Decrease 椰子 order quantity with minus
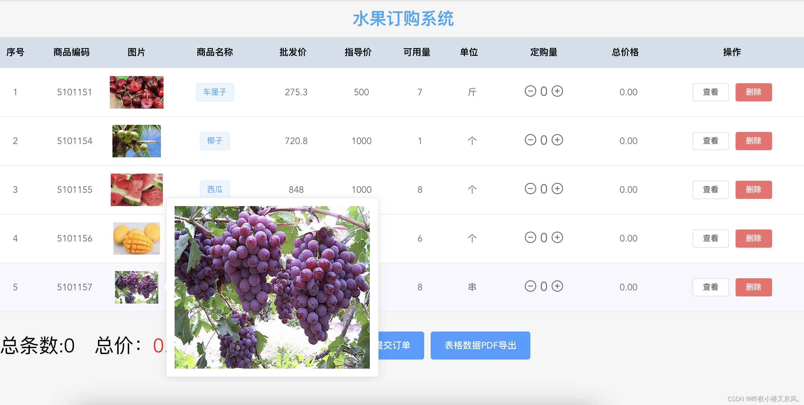804x405 pixels. [530, 140]
